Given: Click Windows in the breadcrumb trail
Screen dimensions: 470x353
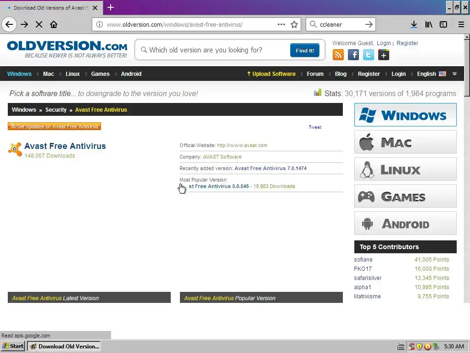Looking at the screenshot, I should [x=24, y=109].
